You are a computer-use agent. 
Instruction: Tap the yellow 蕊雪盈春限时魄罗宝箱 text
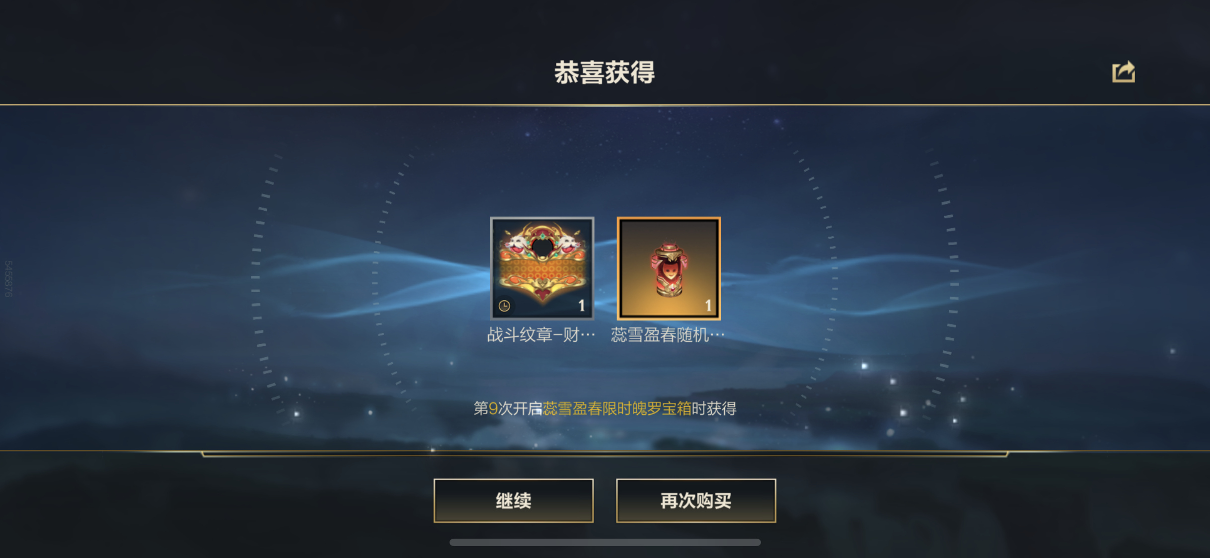[617, 409]
